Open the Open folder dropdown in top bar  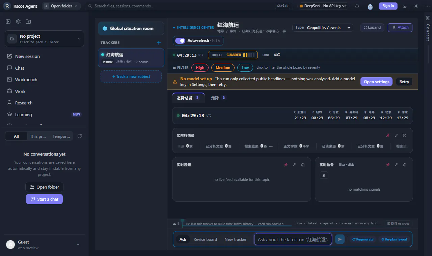[61, 6]
